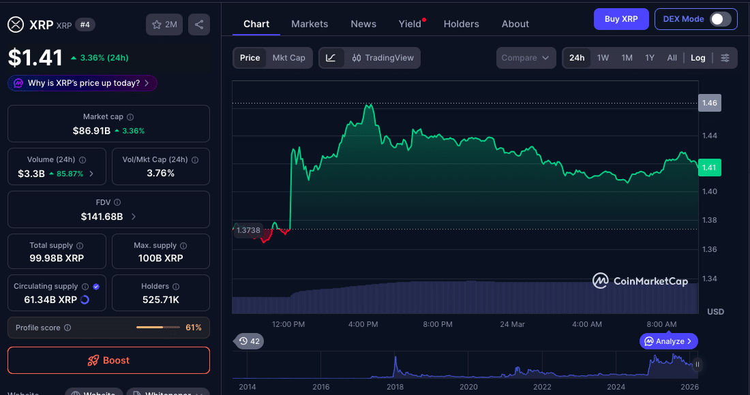Click the Analyze button
The image size is (750, 395).
pyautogui.click(x=668, y=341)
